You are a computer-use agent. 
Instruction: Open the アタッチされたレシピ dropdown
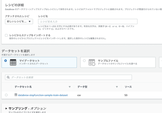coord(19,21)
